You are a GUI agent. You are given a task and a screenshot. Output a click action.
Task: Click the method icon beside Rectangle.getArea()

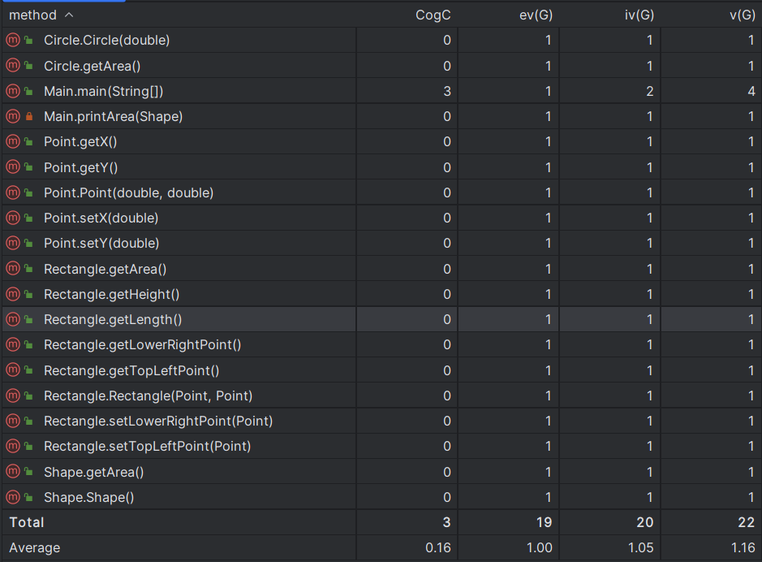pos(12,269)
